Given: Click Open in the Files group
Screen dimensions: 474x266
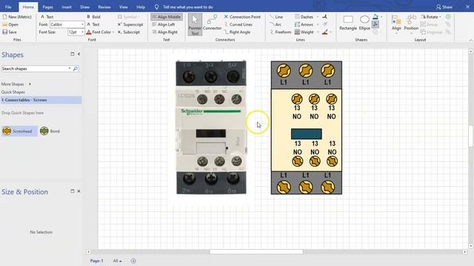Looking at the screenshot, I should [x=10, y=24].
